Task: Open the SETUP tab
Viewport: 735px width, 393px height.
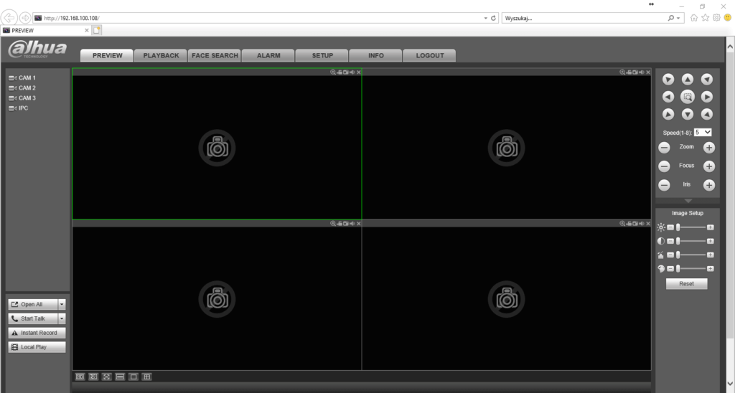Action: (x=322, y=55)
